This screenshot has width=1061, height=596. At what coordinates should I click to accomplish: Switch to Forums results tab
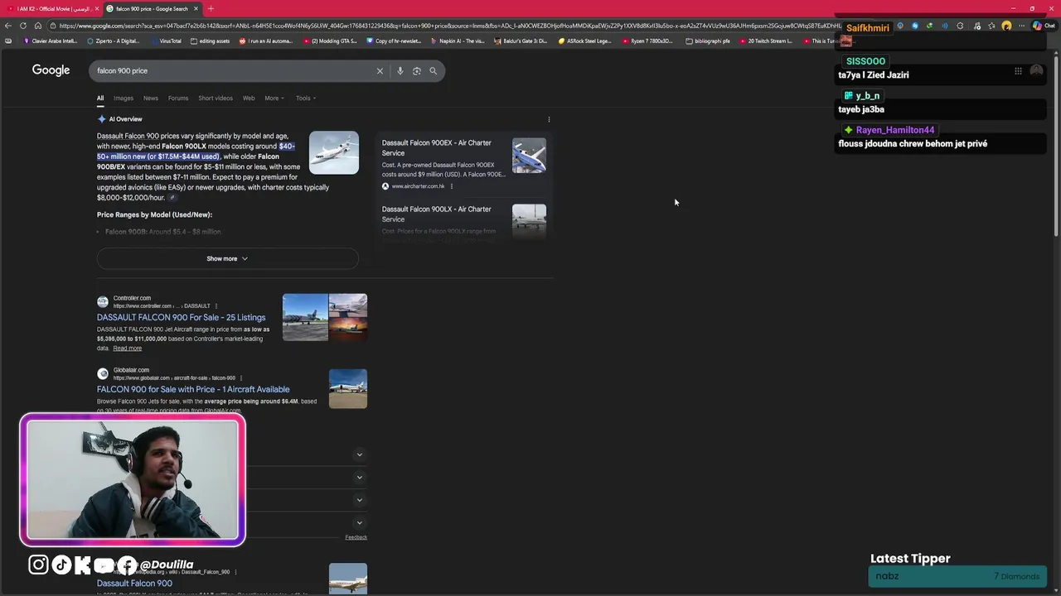[178, 98]
